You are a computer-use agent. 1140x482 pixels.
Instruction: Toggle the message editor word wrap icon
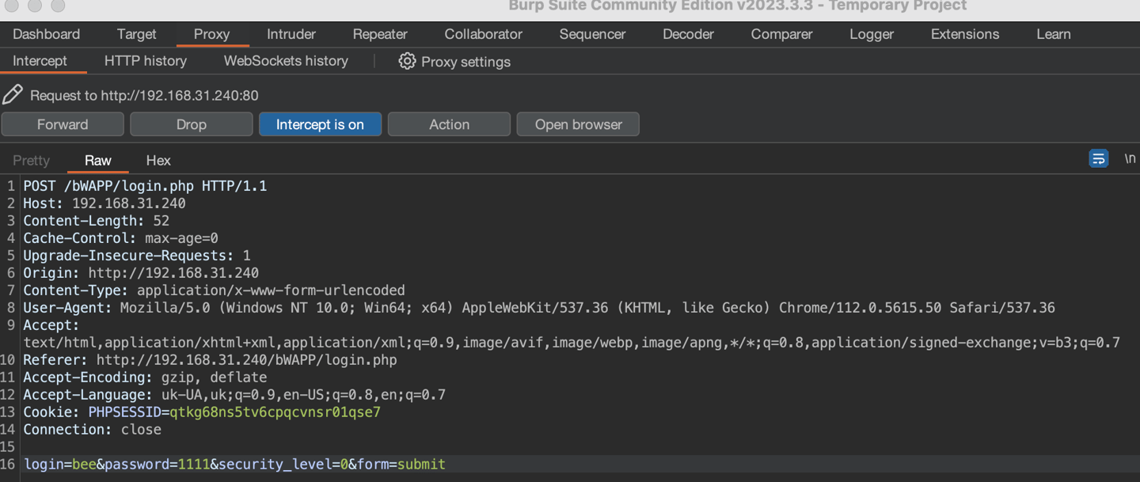point(1099,159)
